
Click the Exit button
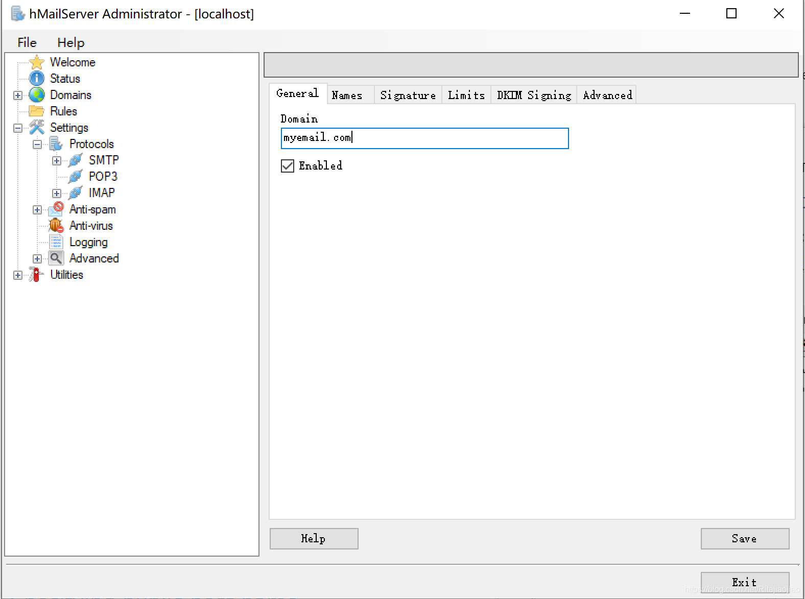pyautogui.click(x=745, y=583)
